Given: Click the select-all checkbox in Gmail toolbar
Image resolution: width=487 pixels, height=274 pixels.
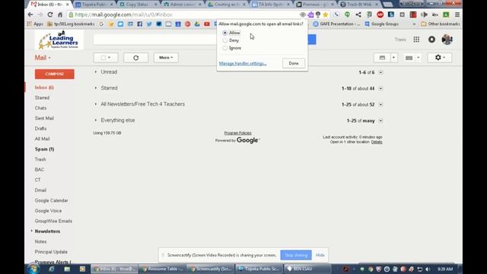Looking at the screenshot, I should pyautogui.click(x=103, y=58).
